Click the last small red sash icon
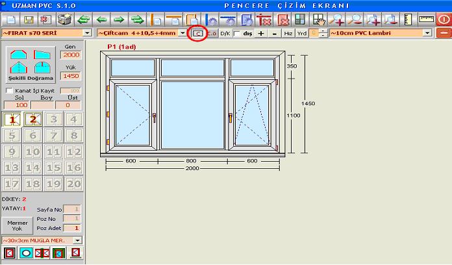The height and width of the screenshot is (265, 452). 76,253
